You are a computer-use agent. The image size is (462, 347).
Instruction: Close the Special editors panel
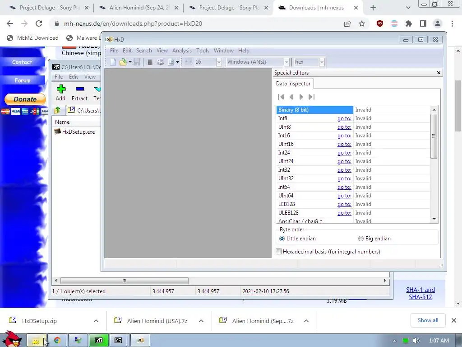(x=439, y=73)
